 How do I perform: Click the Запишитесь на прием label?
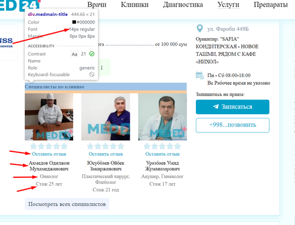pos(220,94)
